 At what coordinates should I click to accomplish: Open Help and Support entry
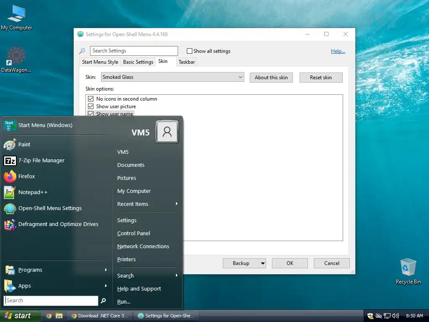[147, 289]
